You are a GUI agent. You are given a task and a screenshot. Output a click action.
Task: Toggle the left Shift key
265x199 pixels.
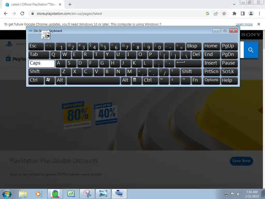click(x=44, y=72)
